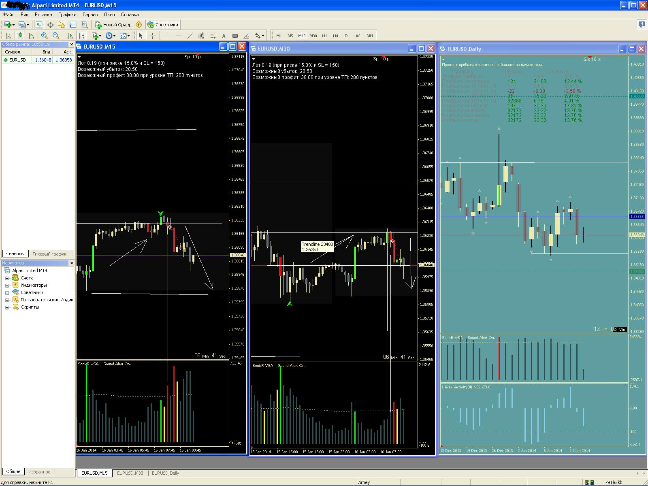
Task: Switch to the Избранное navigator tab
Action: (x=39, y=472)
